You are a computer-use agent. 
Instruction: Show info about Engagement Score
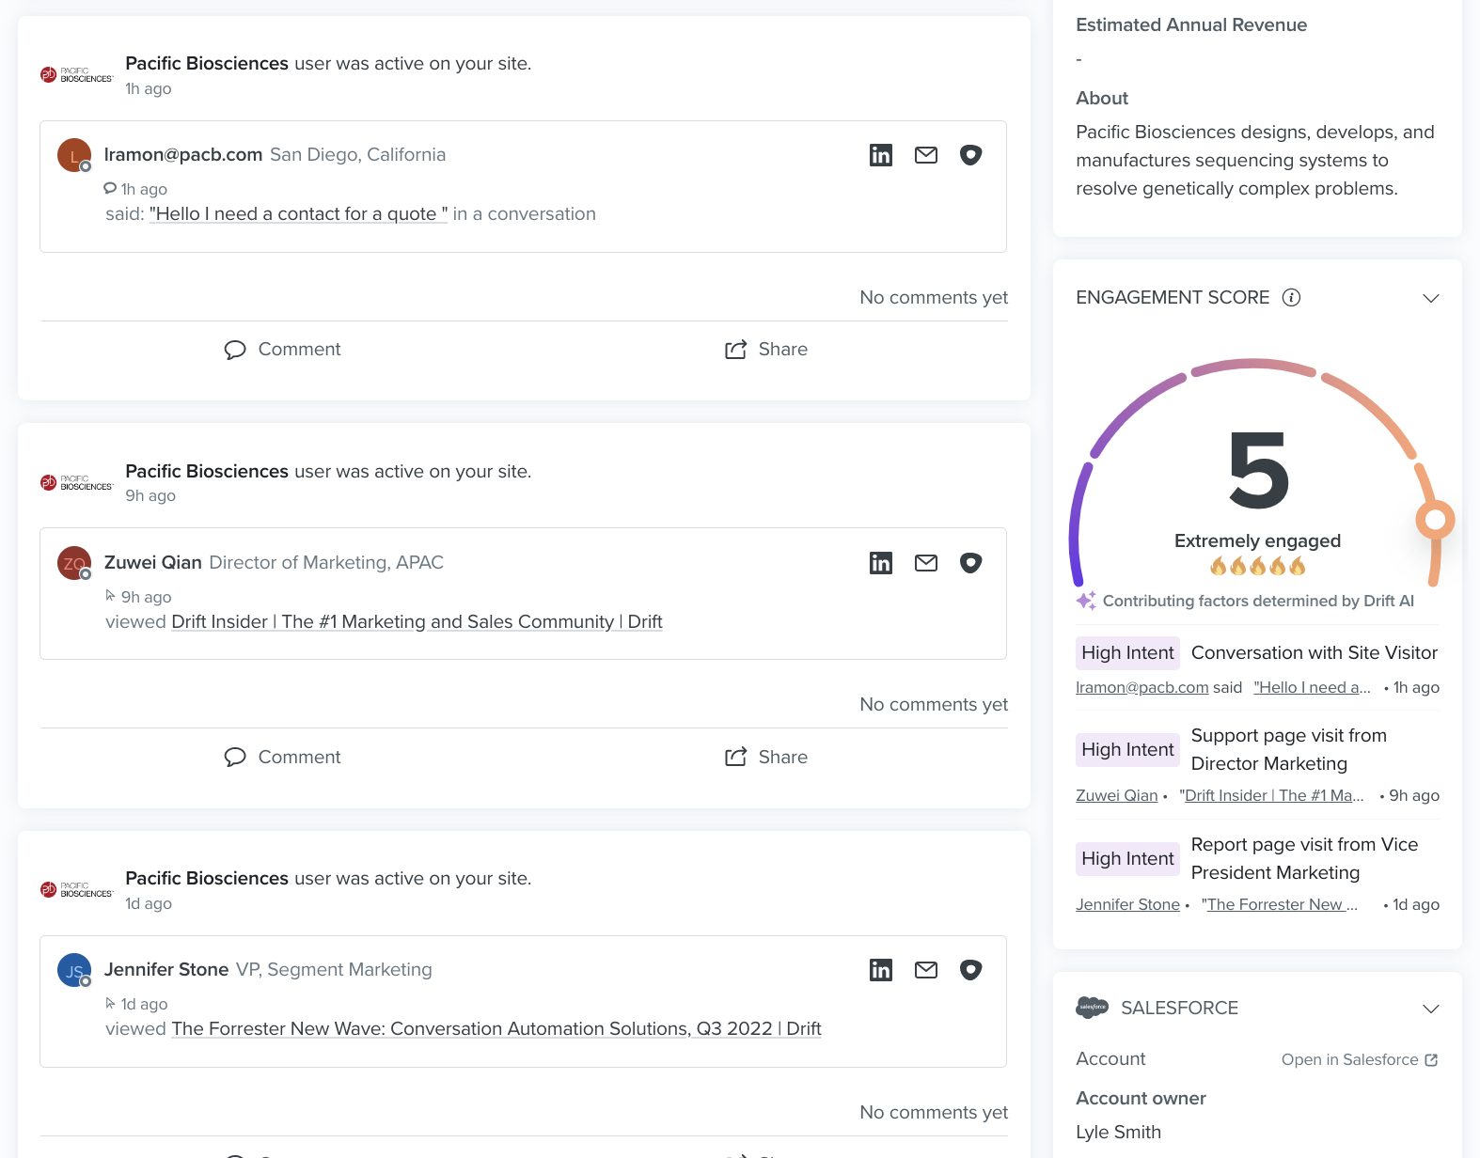1292,298
